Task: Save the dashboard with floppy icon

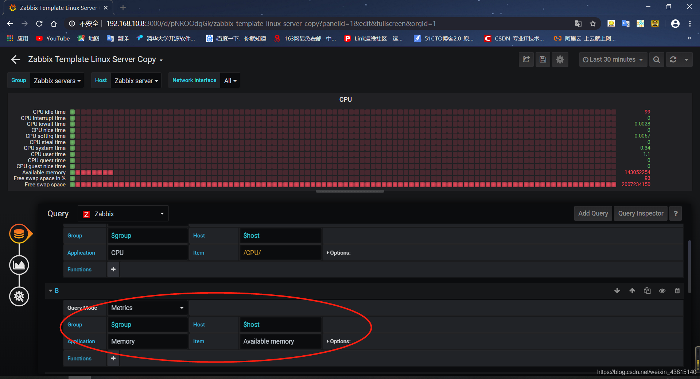Action: pyautogui.click(x=543, y=59)
